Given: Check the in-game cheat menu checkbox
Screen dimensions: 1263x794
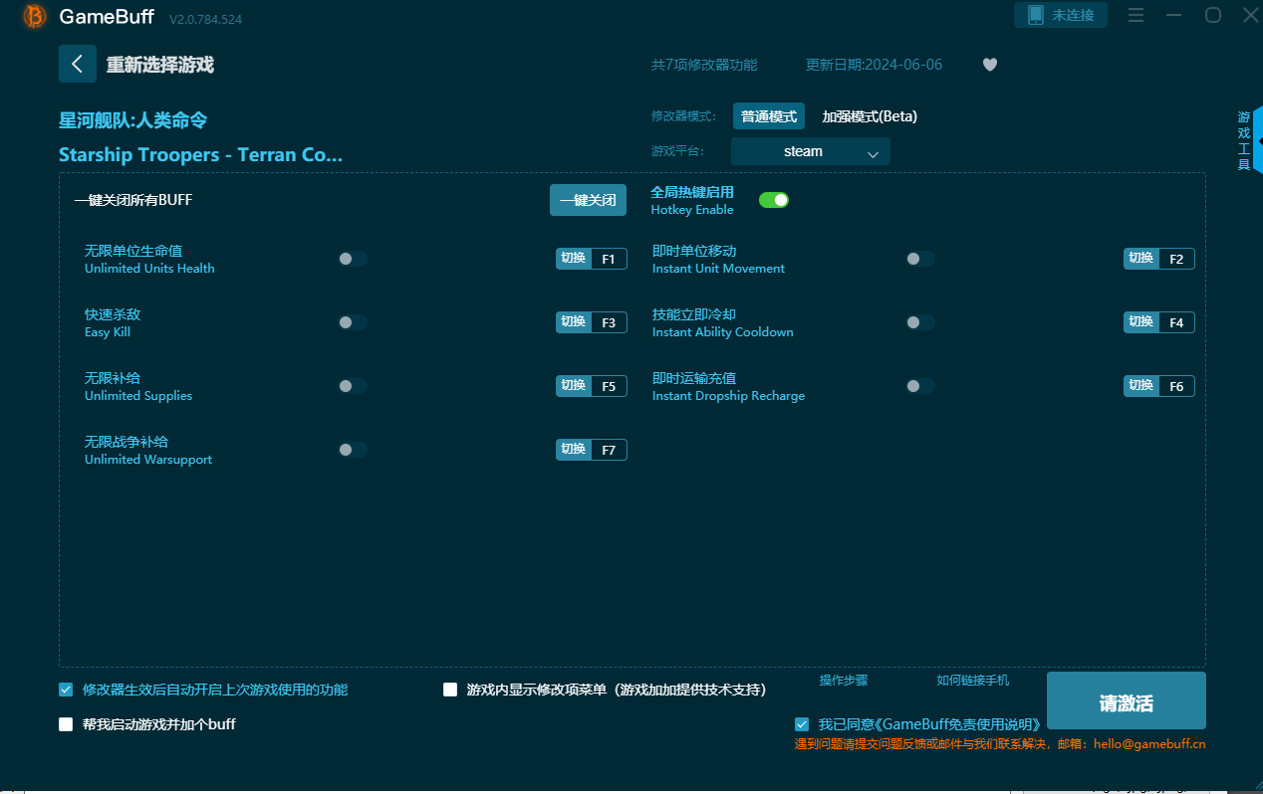Looking at the screenshot, I should pos(450,690).
